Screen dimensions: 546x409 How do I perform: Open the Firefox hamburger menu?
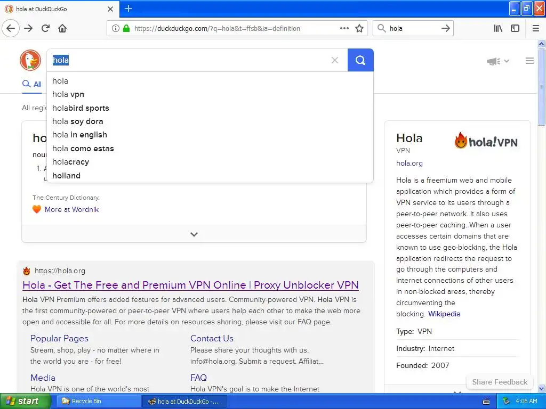point(536,28)
